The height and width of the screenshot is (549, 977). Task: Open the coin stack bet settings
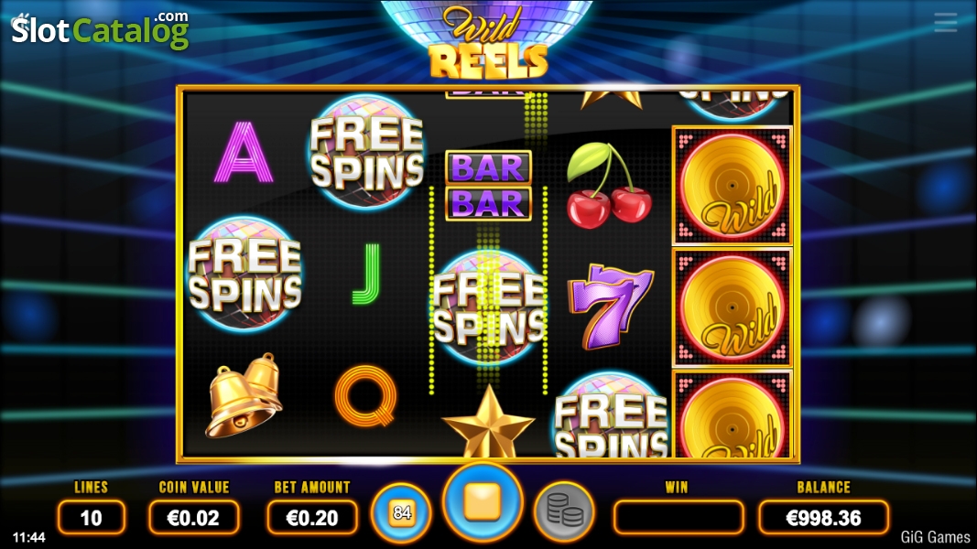point(565,511)
